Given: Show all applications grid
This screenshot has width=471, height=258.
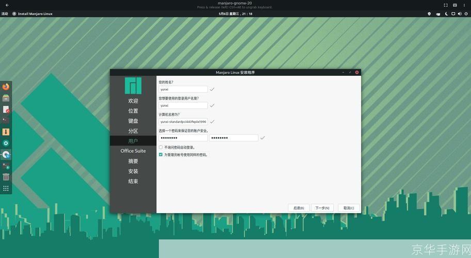Looking at the screenshot, I should tap(6, 188).
